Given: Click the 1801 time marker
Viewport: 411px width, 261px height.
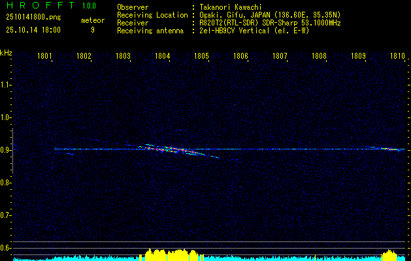Looking at the screenshot, I should click(44, 56).
